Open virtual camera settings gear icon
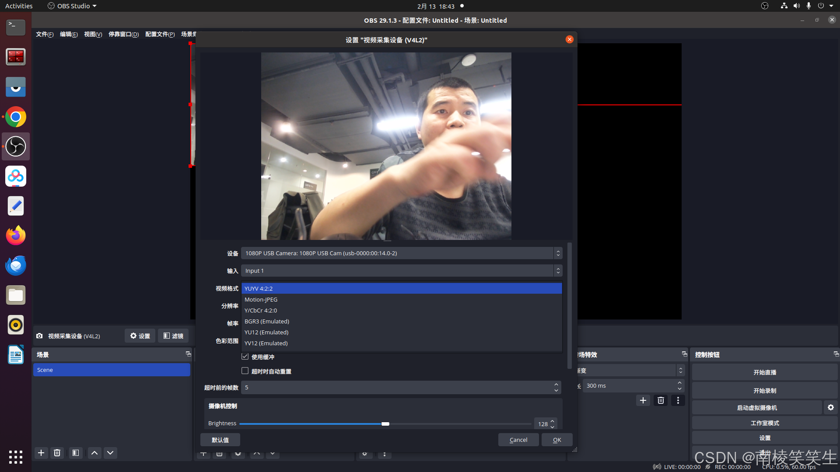This screenshot has height=472, width=840. (830, 407)
